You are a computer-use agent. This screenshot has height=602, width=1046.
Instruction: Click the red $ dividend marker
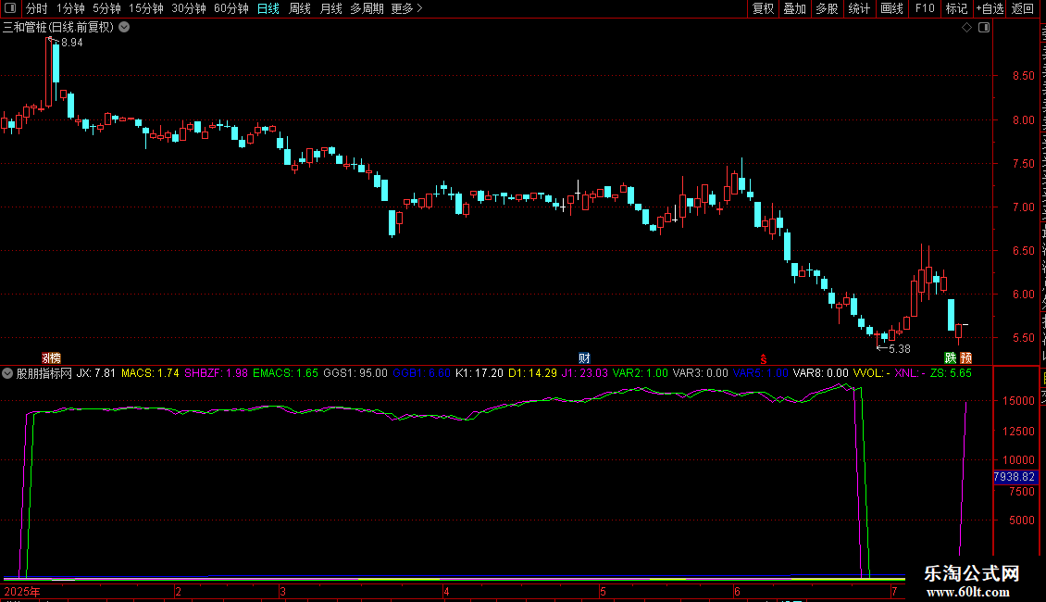[763, 359]
